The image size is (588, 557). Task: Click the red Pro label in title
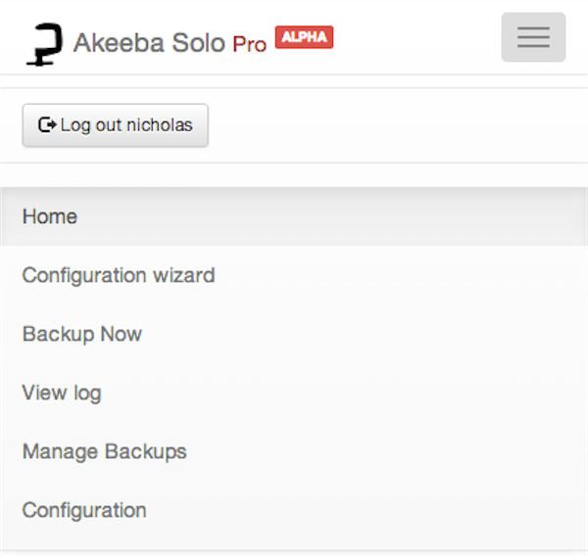[x=249, y=44]
